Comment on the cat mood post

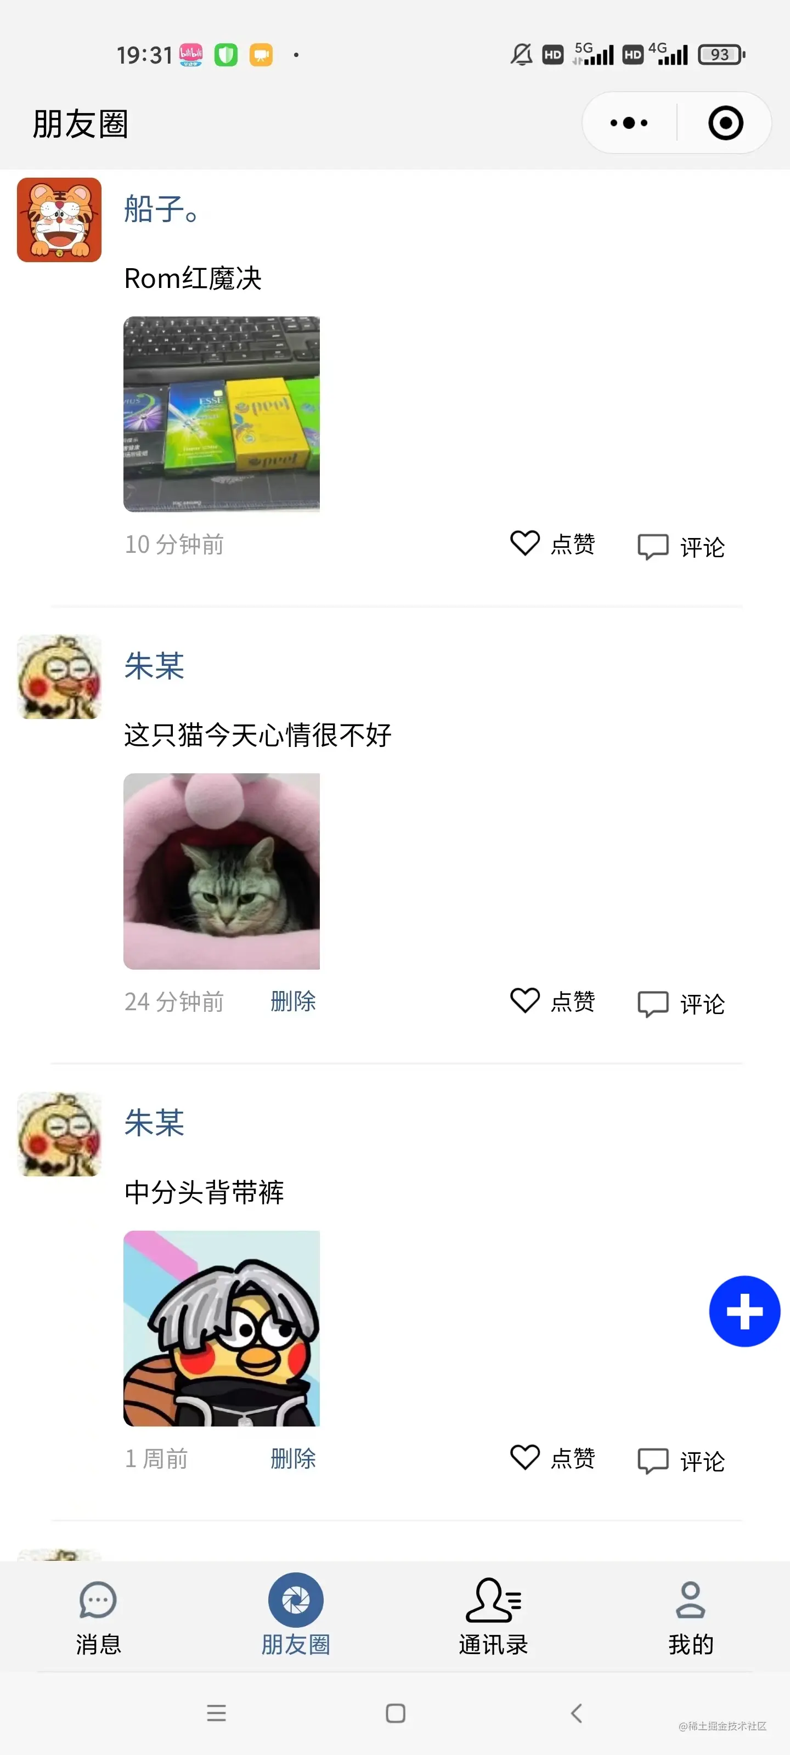click(x=681, y=1004)
